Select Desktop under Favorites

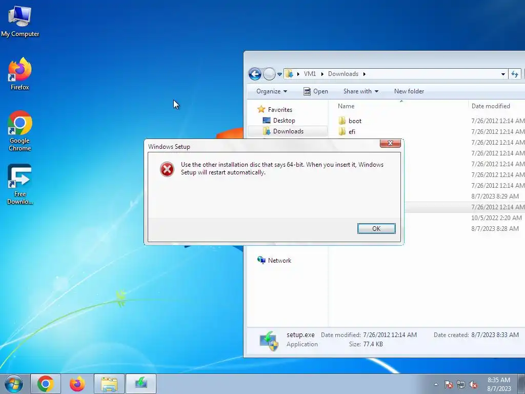tap(279, 120)
